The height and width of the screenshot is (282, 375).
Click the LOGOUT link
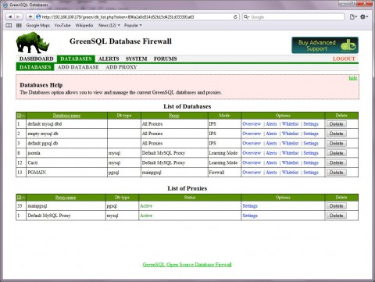click(344, 59)
